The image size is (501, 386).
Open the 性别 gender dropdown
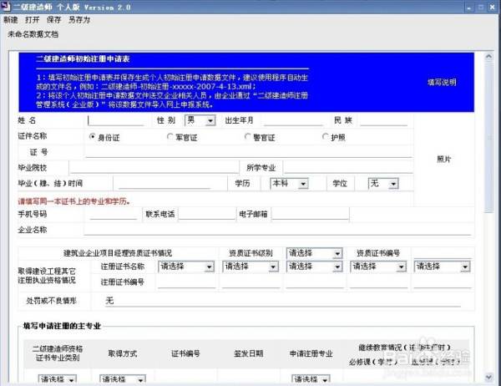199,120
